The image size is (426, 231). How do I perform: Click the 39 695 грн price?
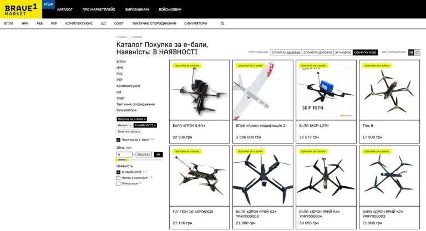(x=309, y=223)
